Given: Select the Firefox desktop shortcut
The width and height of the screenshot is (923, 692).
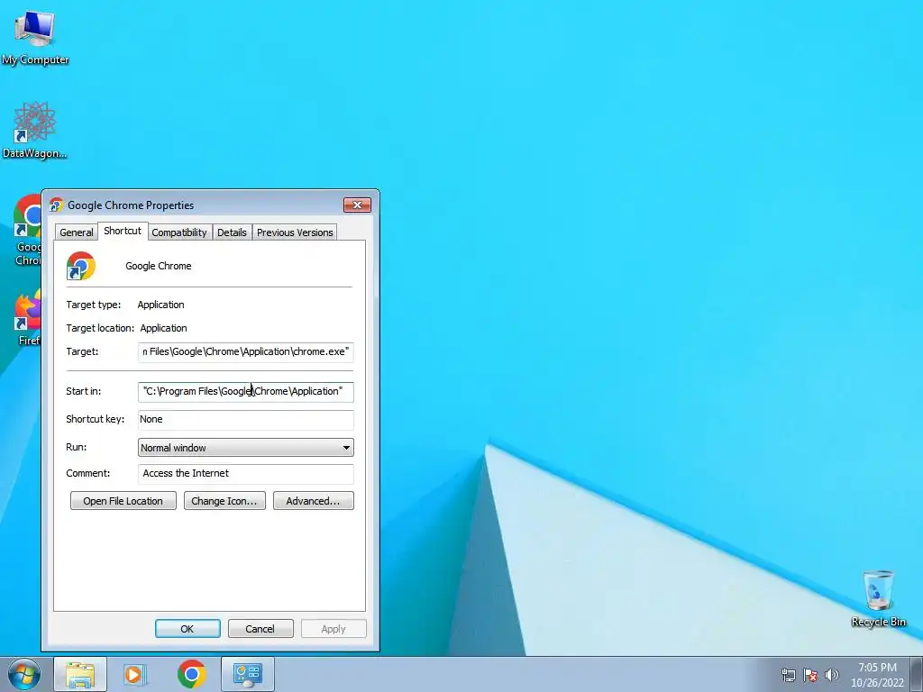Looking at the screenshot, I should (x=28, y=318).
